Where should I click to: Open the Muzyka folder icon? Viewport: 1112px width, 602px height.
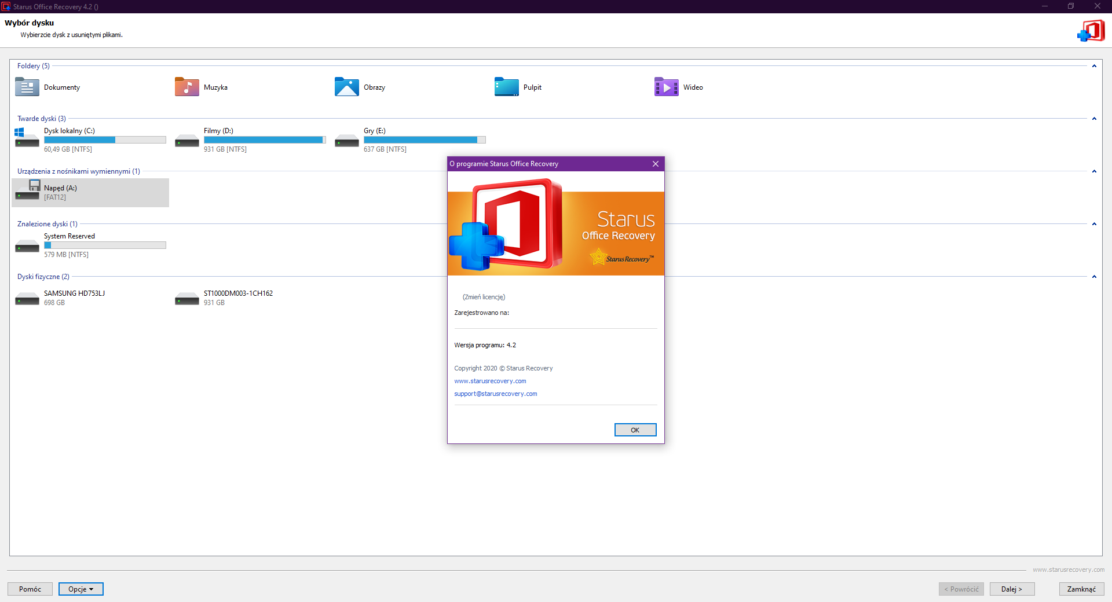[x=187, y=87]
